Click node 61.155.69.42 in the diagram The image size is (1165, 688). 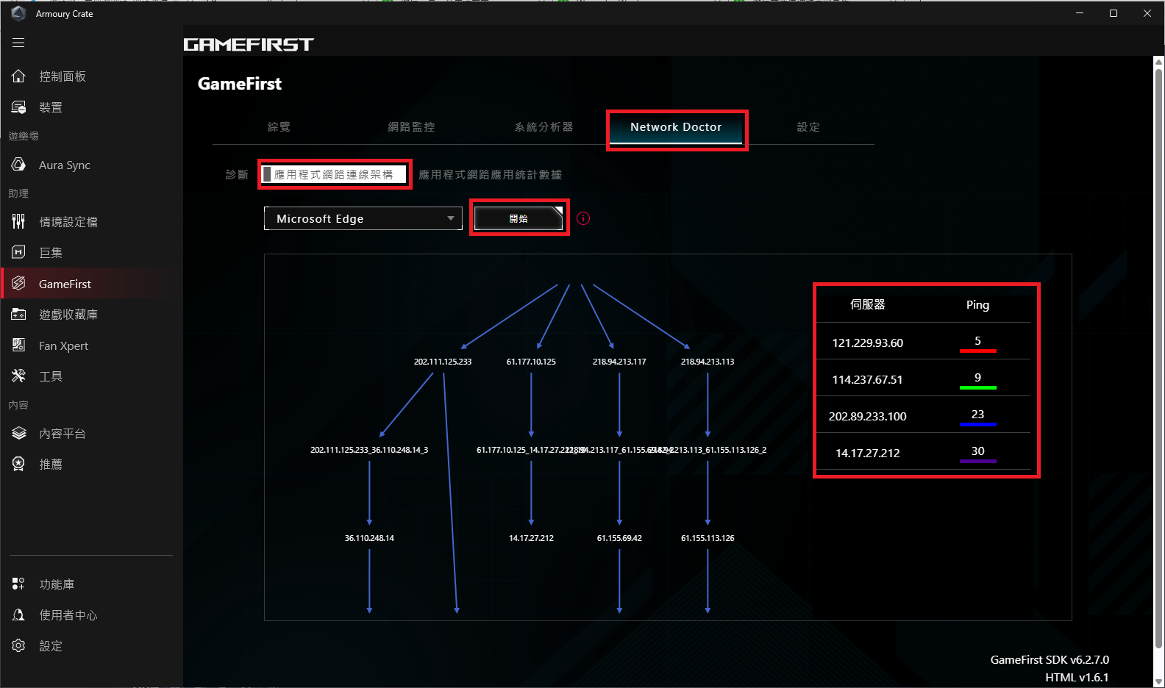[x=619, y=538]
